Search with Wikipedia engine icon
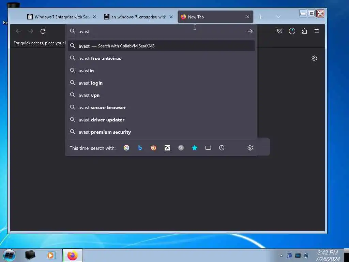 (x=167, y=148)
